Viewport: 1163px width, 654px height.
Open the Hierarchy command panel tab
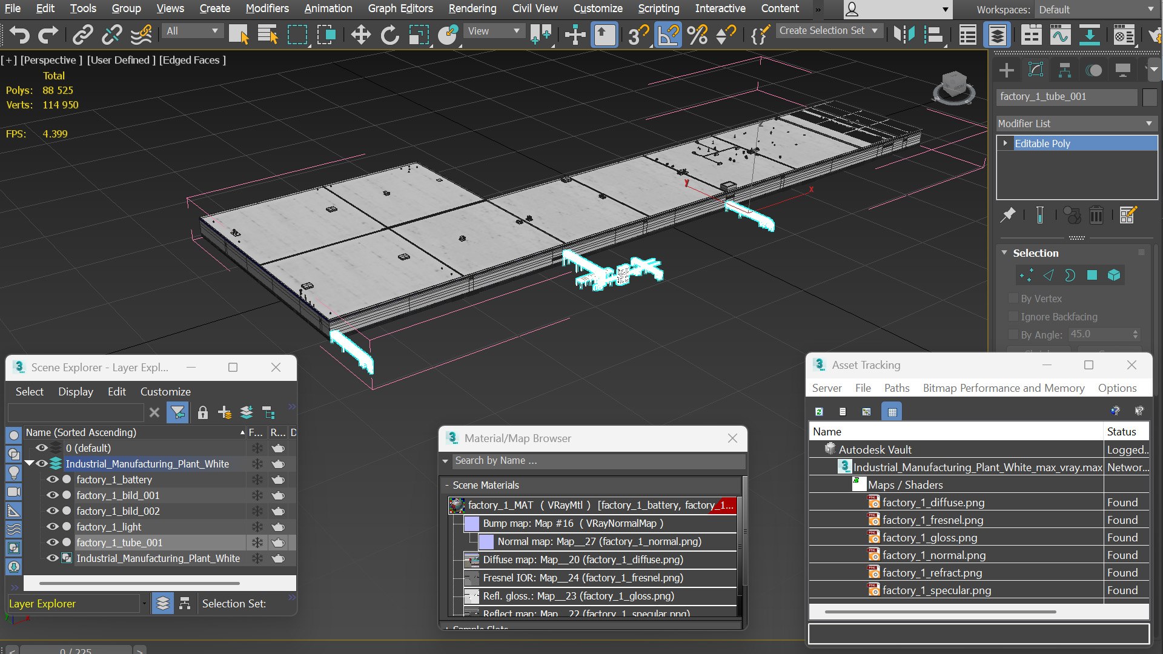pyautogui.click(x=1064, y=70)
